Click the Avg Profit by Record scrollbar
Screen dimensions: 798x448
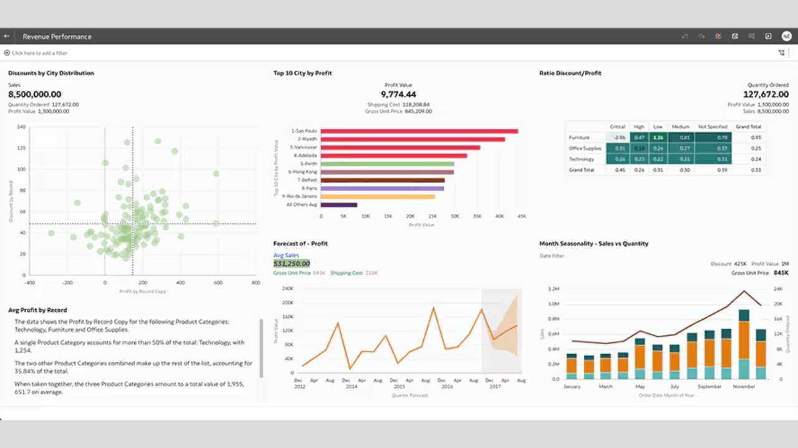point(261,347)
